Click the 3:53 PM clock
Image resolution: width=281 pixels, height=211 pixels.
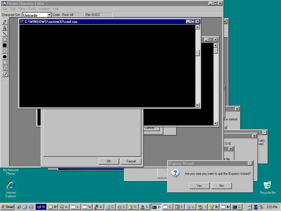[x=272, y=207]
